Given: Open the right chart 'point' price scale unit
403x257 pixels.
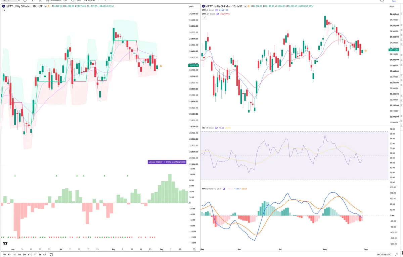Looking at the screenshot, I should pos(392,6).
